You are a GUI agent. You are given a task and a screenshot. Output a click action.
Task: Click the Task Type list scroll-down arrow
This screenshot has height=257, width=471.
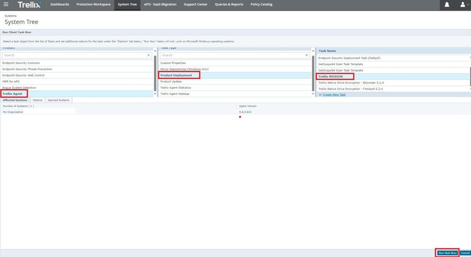[313, 94]
